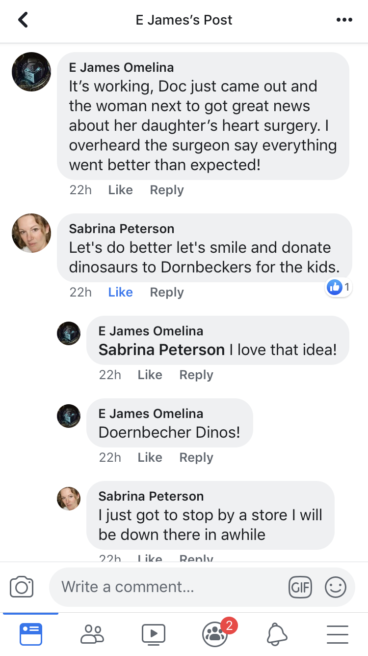Reply to the heart surgery comment

click(167, 190)
